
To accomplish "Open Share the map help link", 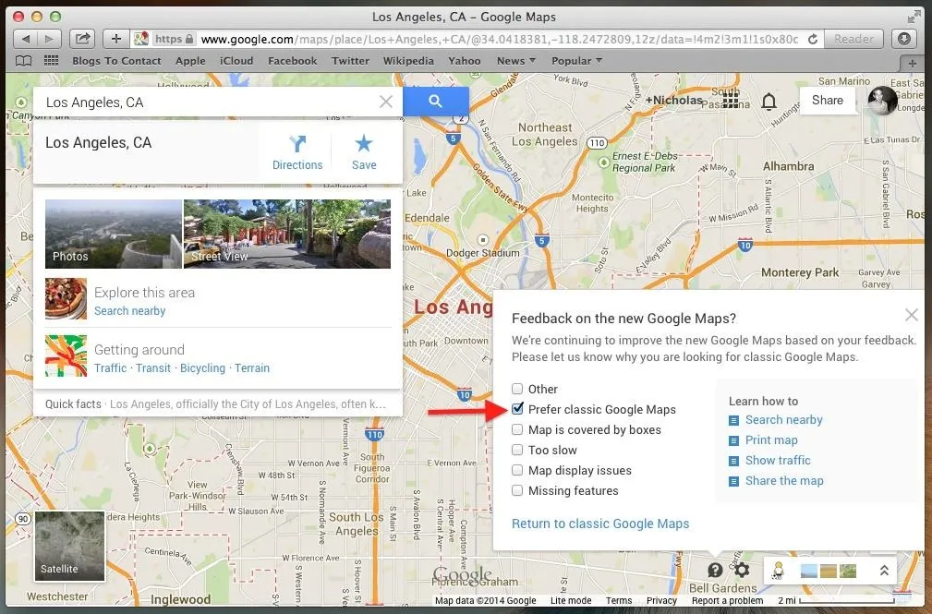I will tap(784, 480).
